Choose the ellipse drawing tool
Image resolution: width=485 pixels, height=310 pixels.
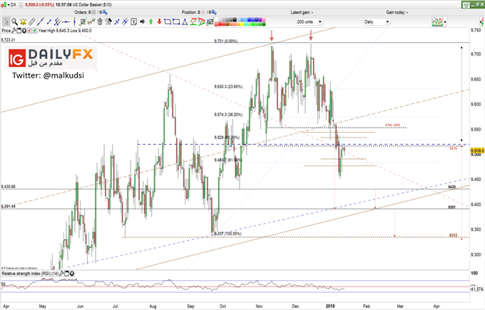pyautogui.click(x=168, y=21)
